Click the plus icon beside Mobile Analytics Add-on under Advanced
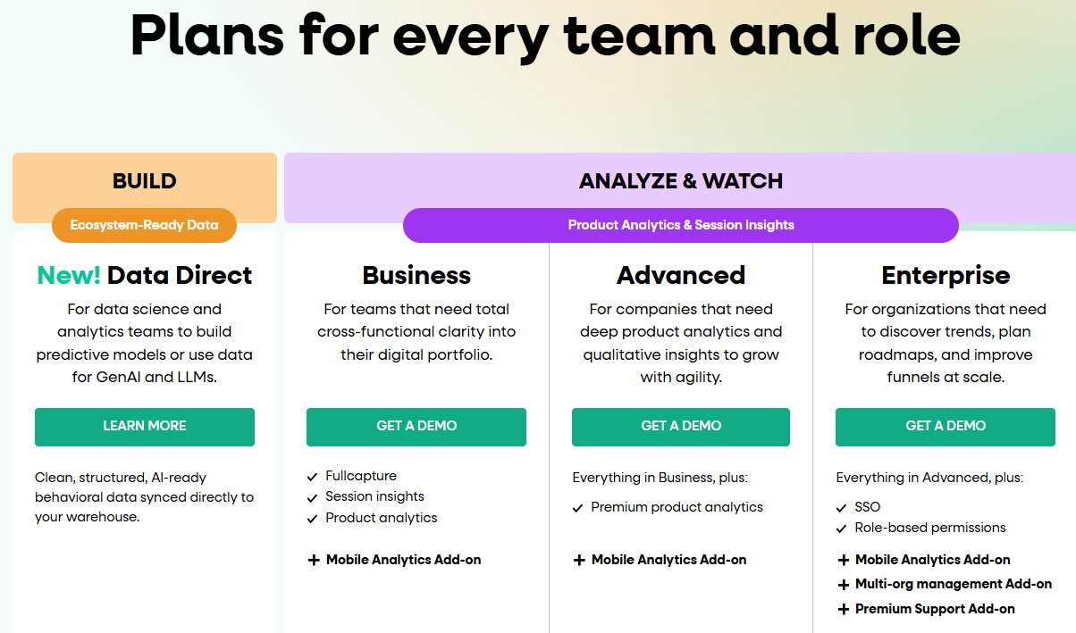 click(x=578, y=560)
